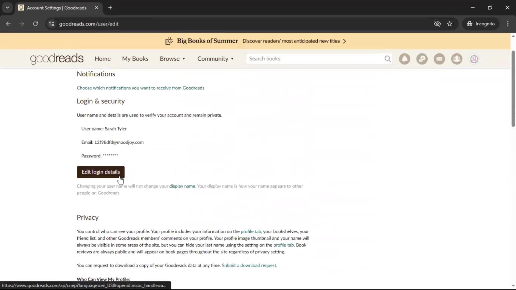Image resolution: width=516 pixels, height=290 pixels.
Task: Go to Home in the navigation
Action: pos(102,59)
